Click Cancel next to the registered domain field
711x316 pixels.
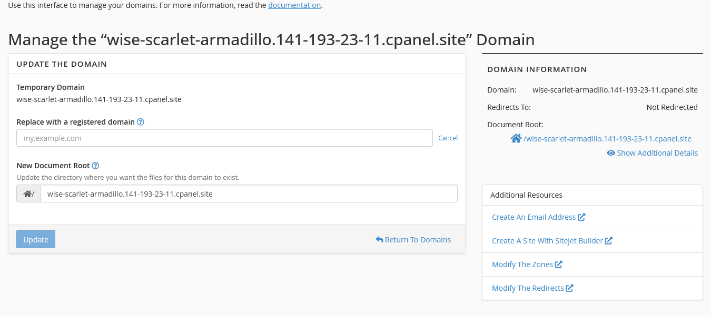[x=448, y=138]
